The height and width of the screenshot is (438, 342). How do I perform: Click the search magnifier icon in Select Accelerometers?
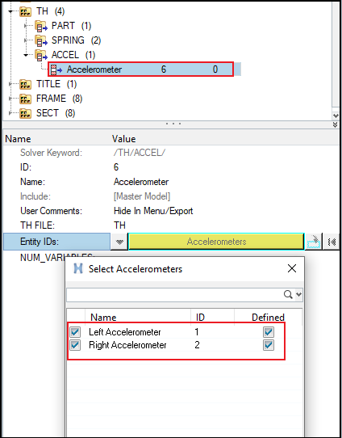click(x=288, y=294)
